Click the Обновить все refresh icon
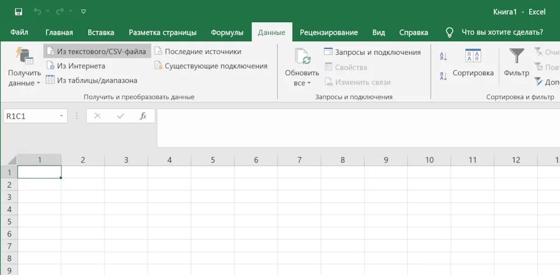The width and height of the screenshot is (560, 275). (x=302, y=57)
